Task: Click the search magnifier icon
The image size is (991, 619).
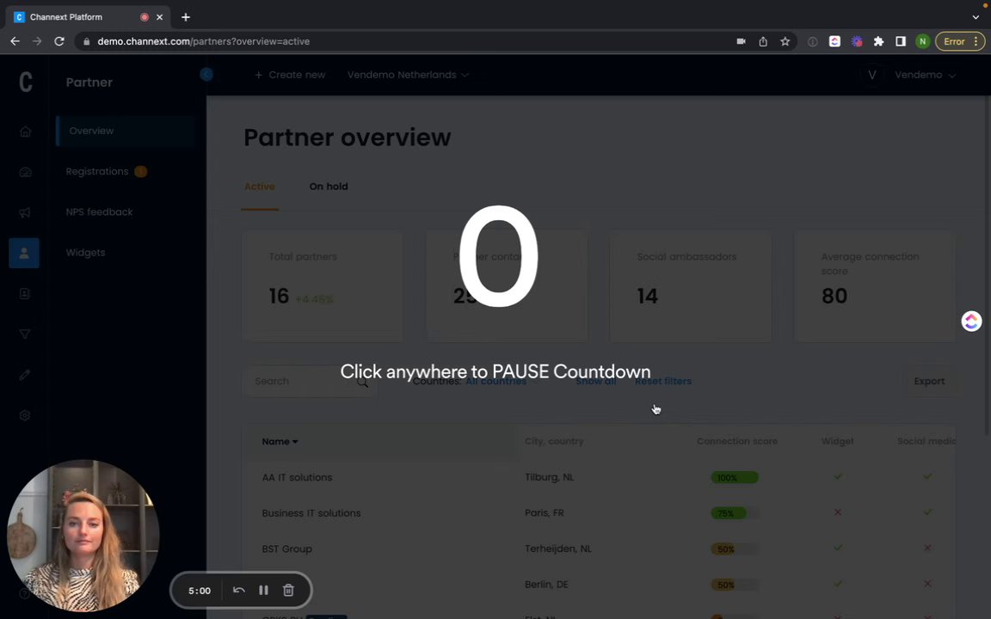Action: click(x=362, y=382)
